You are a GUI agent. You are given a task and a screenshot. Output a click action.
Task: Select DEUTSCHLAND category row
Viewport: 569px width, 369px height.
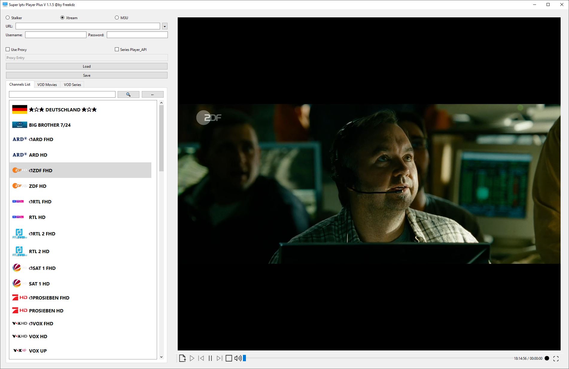pos(80,110)
